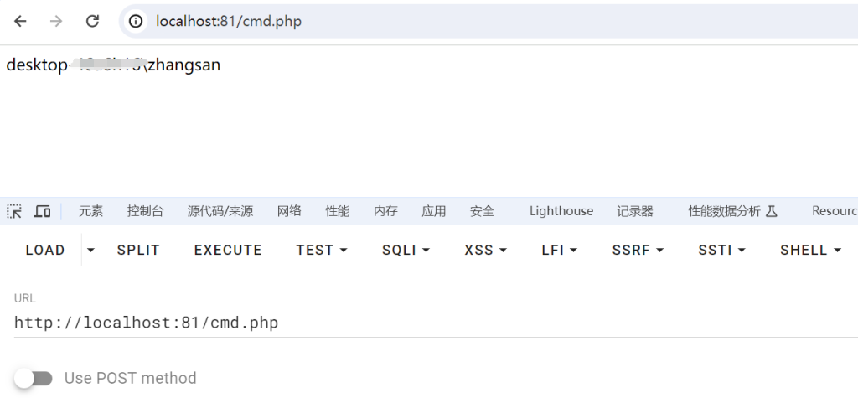Expand the LOAD dropdown arrow
This screenshot has width=858, height=403.
[90, 250]
